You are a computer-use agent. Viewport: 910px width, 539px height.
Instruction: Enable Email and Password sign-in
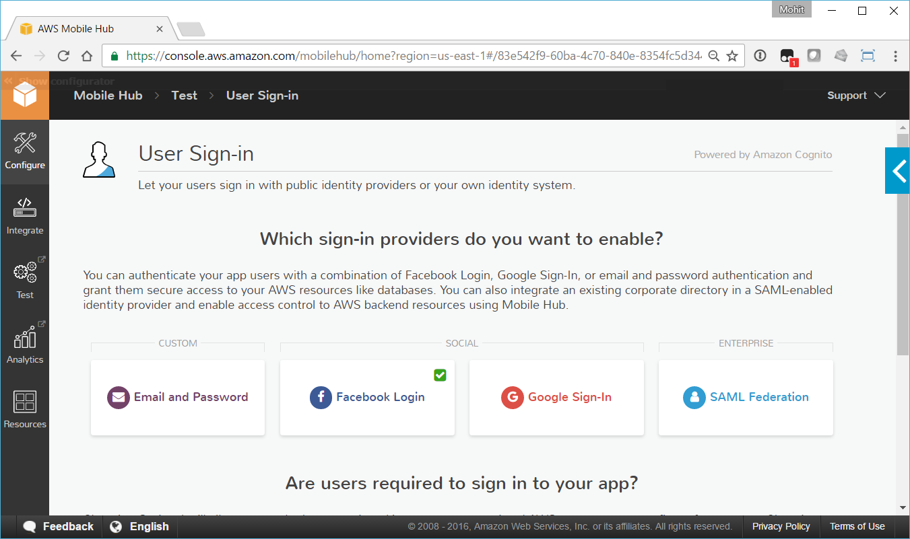pyautogui.click(x=177, y=398)
